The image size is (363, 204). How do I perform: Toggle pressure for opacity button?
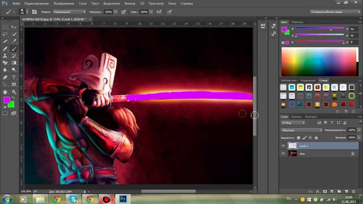point(124,12)
